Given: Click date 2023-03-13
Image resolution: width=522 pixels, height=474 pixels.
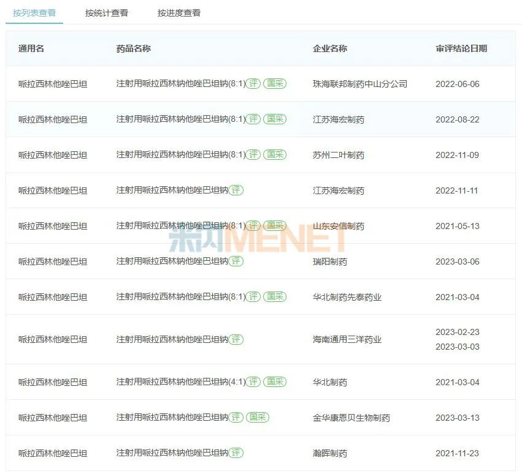Looking at the screenshot, I should 458,418.
